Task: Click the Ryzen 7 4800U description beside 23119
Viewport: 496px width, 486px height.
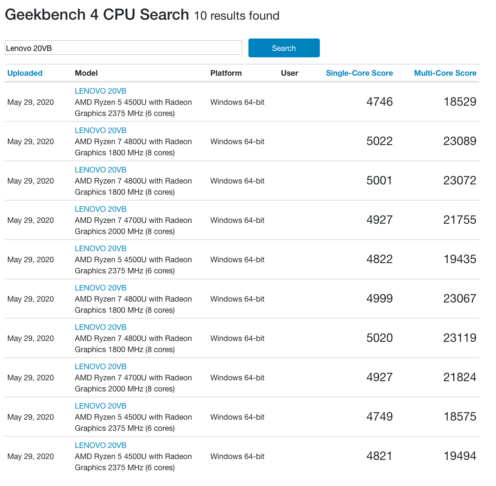Action: coord(133,344)
